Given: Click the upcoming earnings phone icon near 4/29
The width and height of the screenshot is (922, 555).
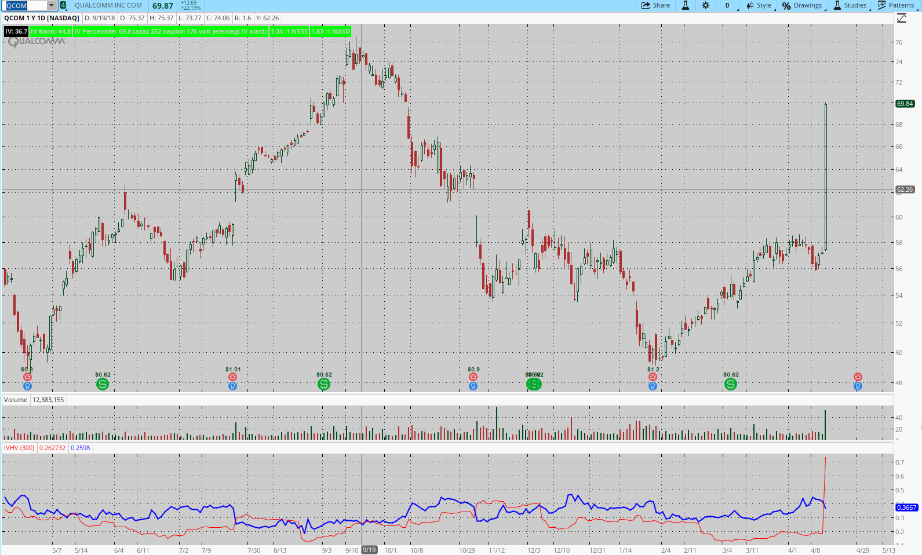Looking at the screenshot, I should [858, 377].
